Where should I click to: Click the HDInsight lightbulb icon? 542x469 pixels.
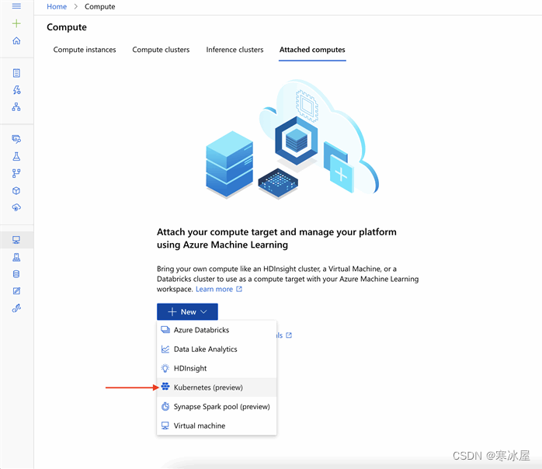(x=165, y=368)
